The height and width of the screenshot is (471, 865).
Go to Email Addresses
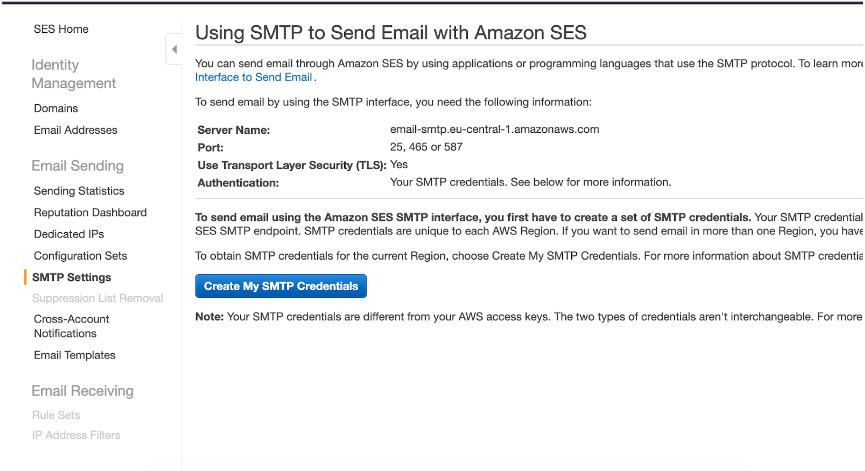coord(76,130)
